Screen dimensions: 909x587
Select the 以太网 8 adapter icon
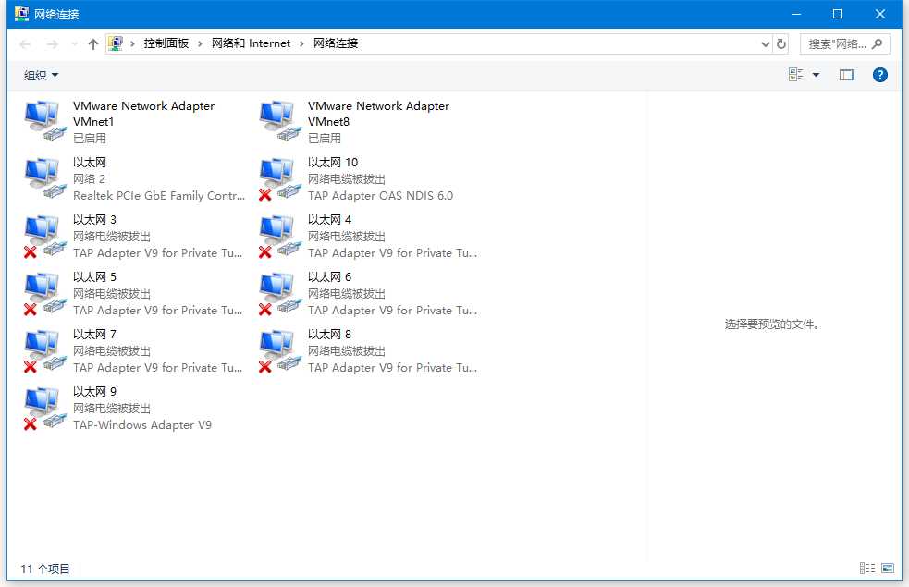point(279,350)
